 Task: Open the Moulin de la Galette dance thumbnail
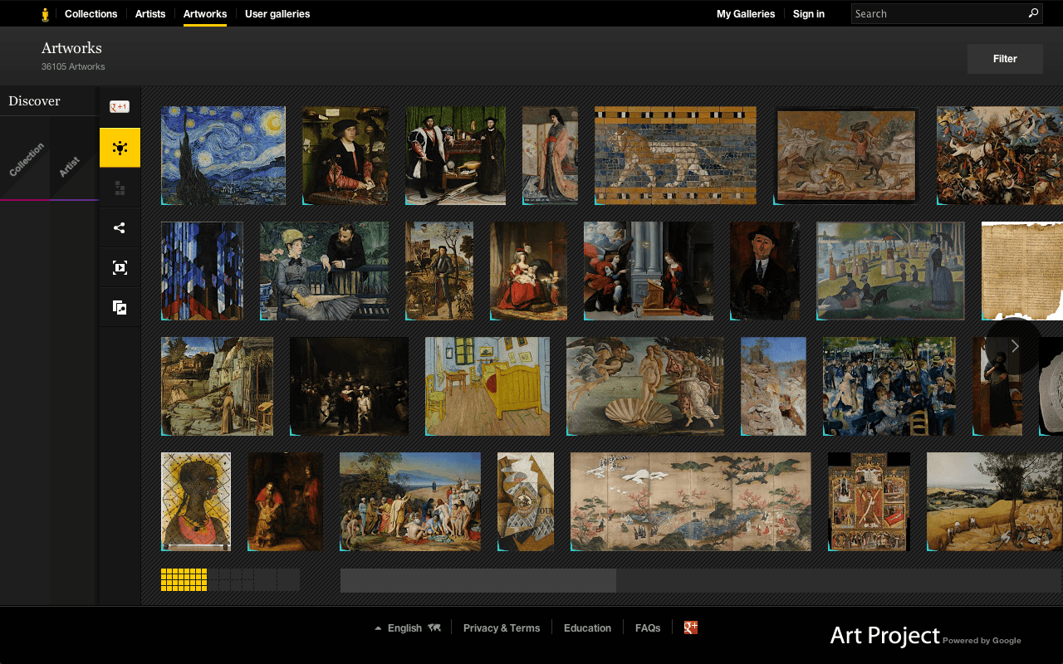889,386
